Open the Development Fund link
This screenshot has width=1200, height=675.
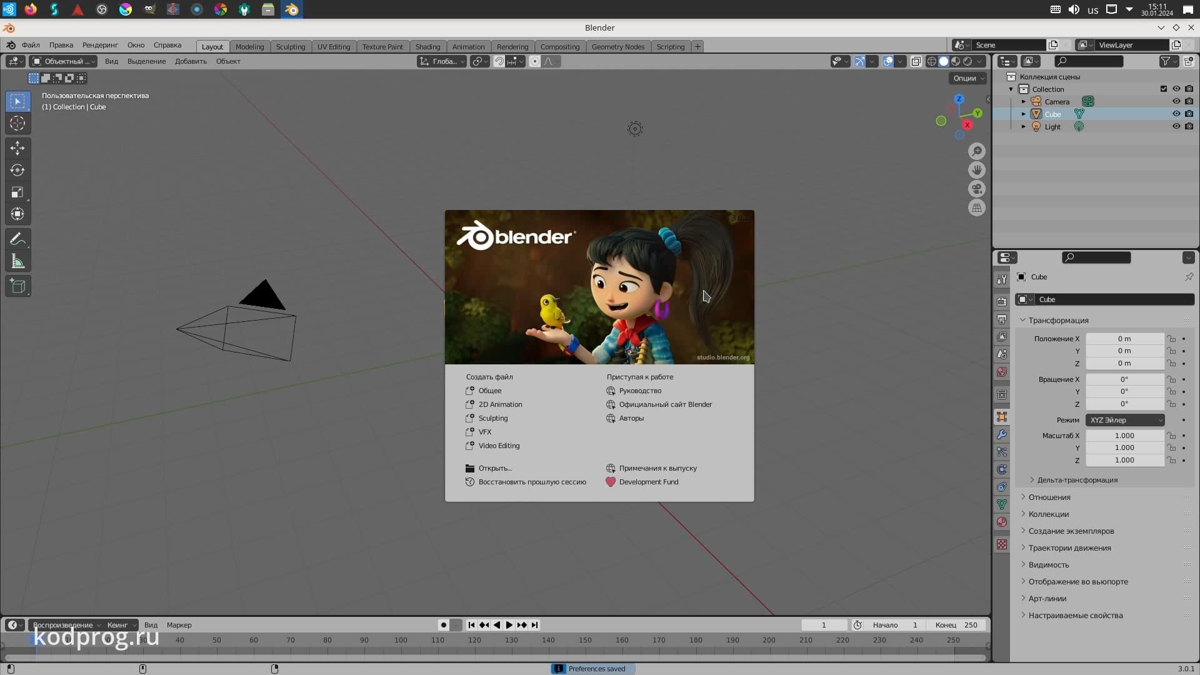(648, 482)
